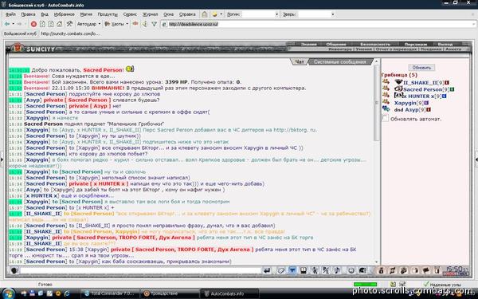Click the address bar URL field
Viewport: 478px width, 299px height.
[318, 24]
